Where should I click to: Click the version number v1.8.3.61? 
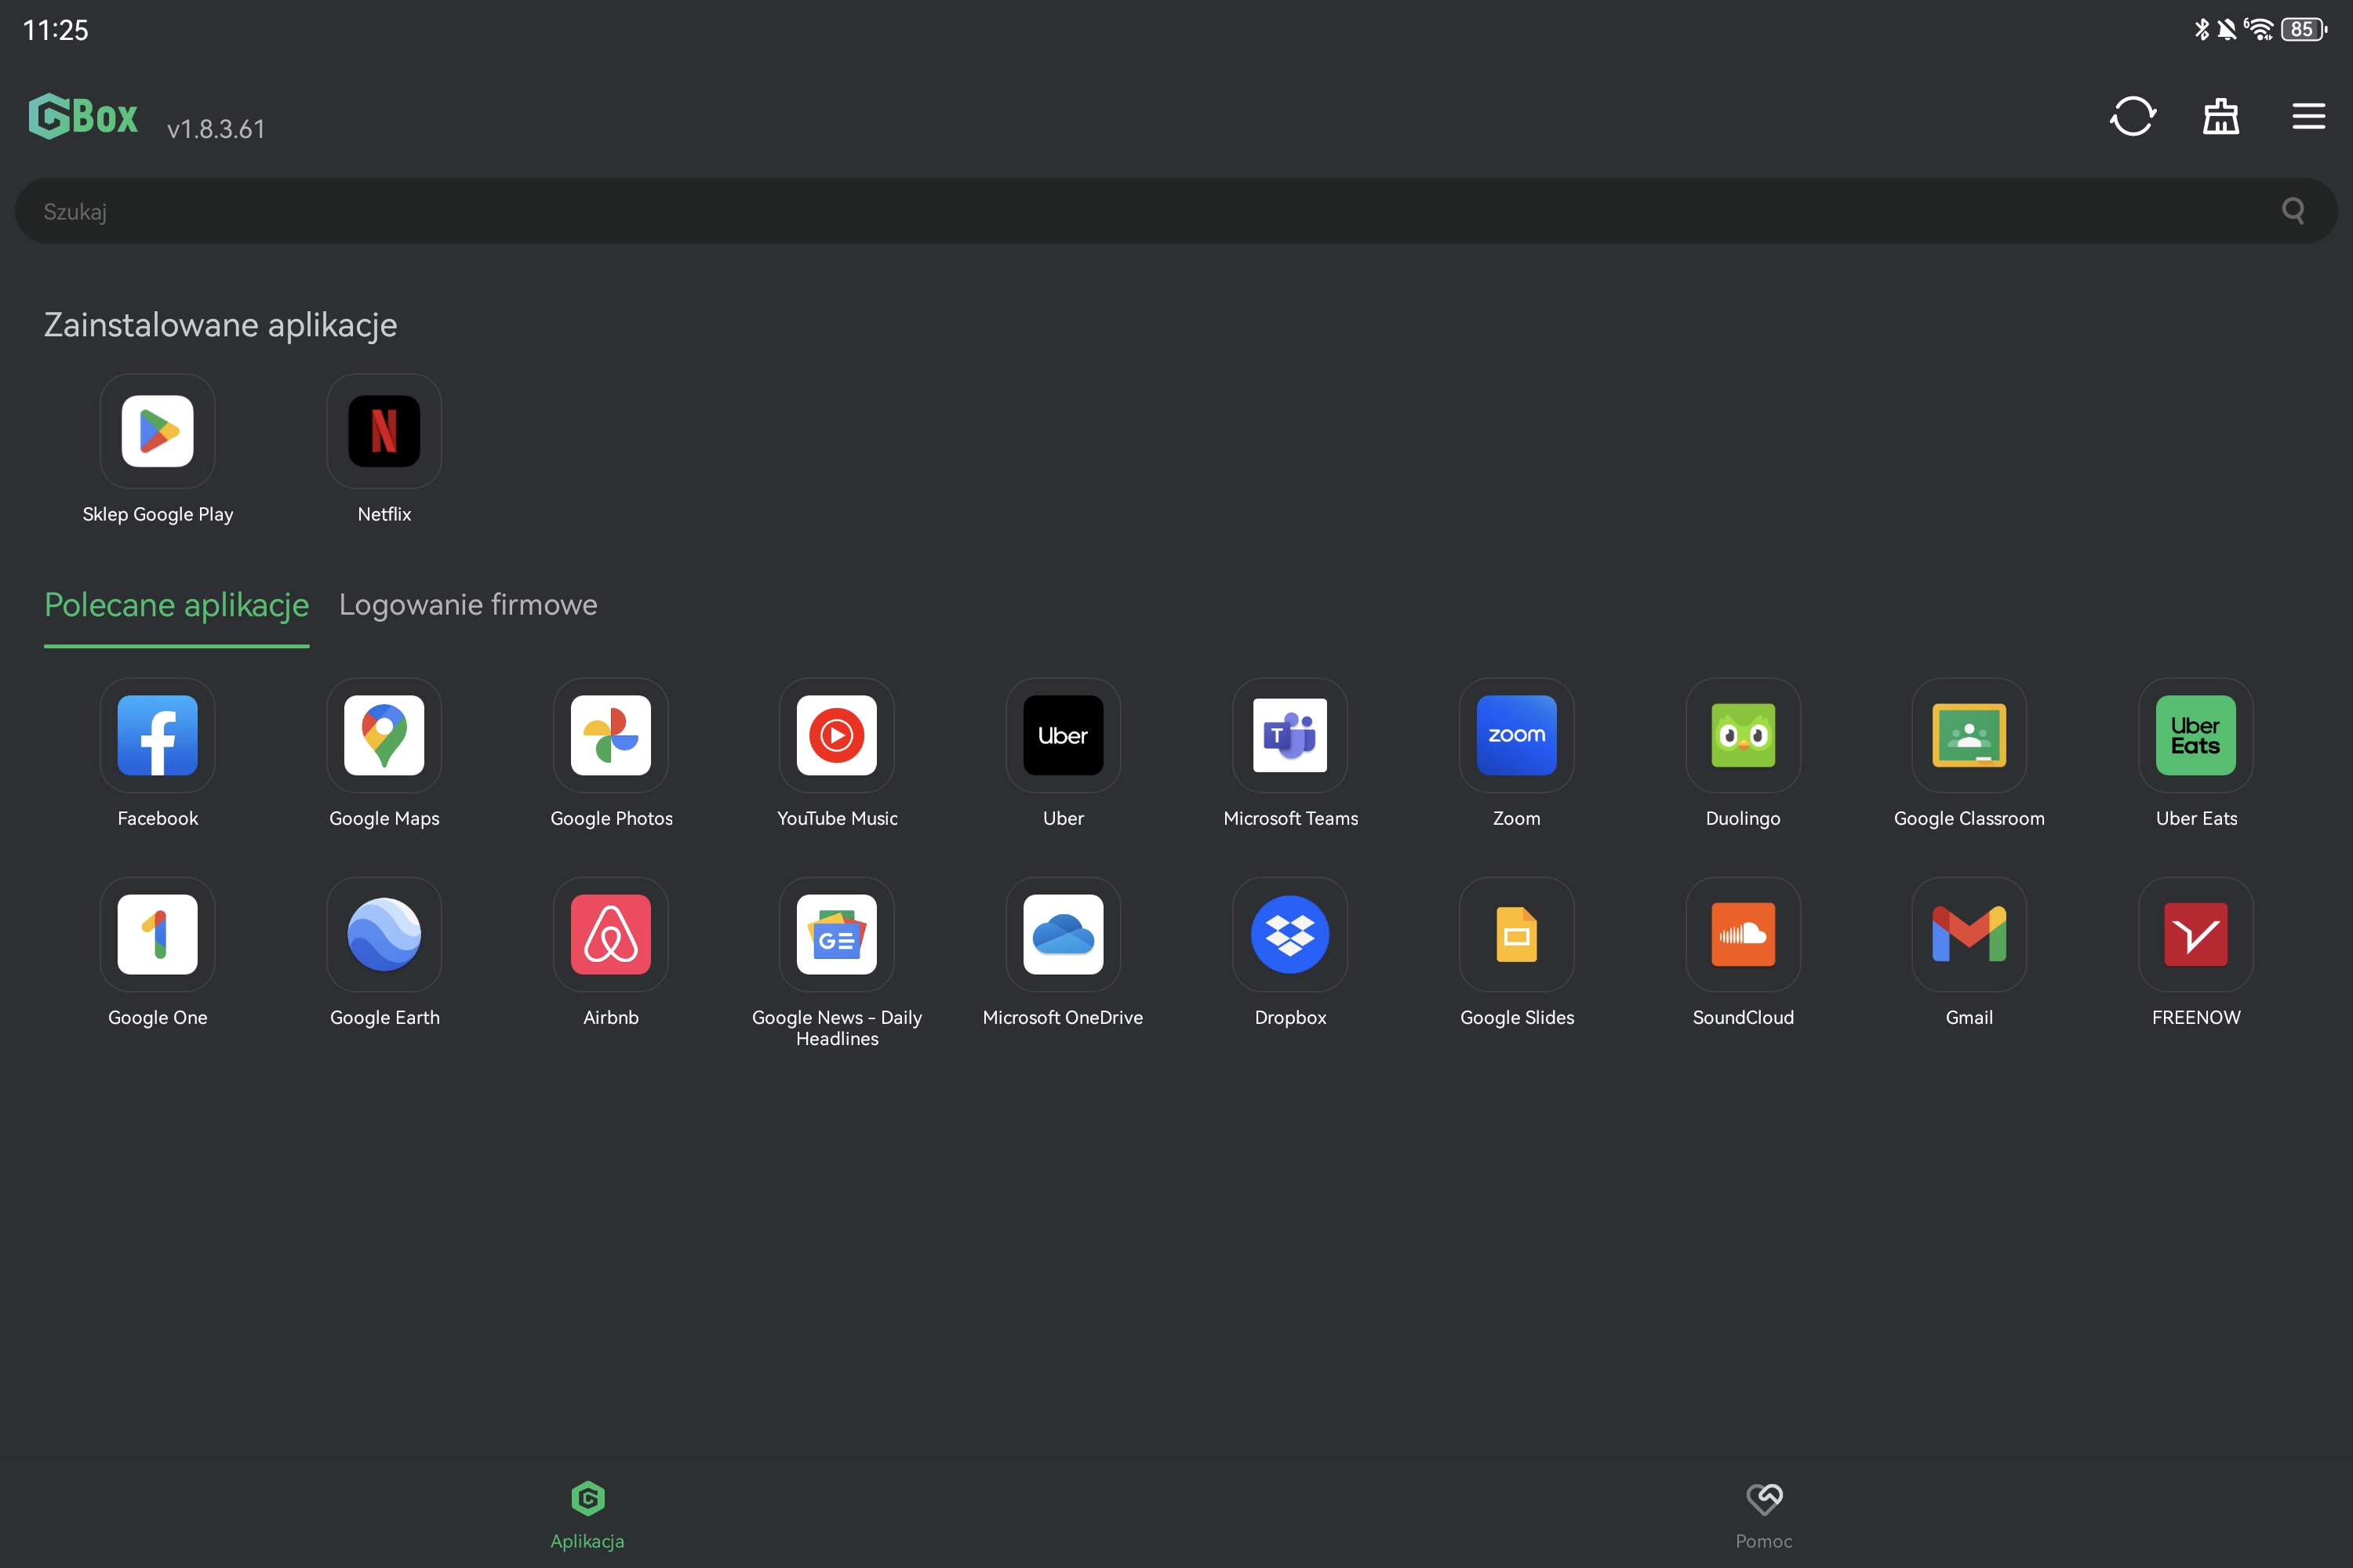coord(216,129)
